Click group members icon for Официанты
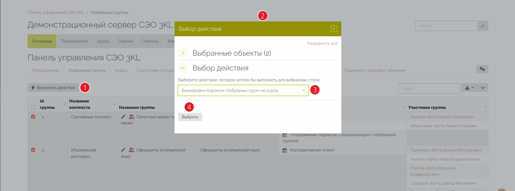Screen dimensions: 515x191 131,150
